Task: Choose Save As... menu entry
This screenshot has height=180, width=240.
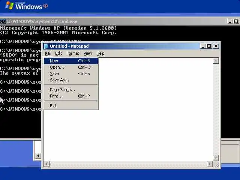Action: pos(71,80)
